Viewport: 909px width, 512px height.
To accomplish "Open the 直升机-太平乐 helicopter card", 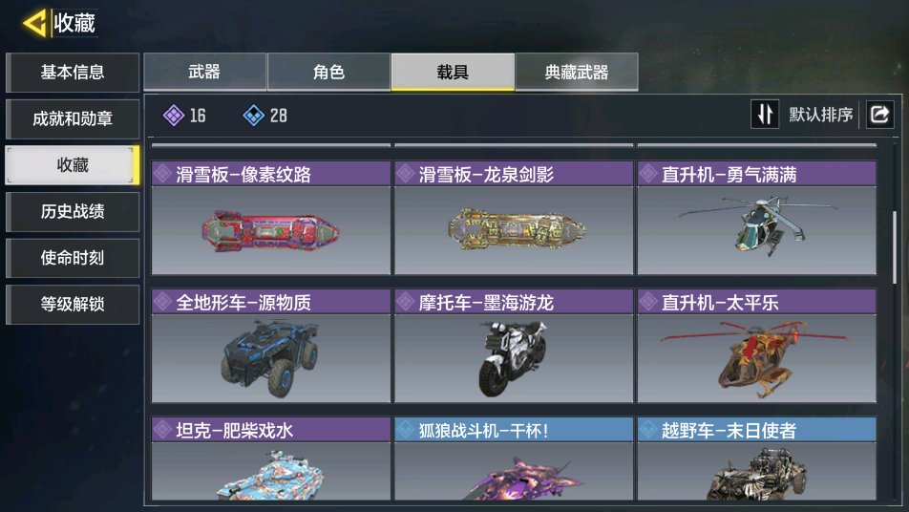I will point(756,346).
